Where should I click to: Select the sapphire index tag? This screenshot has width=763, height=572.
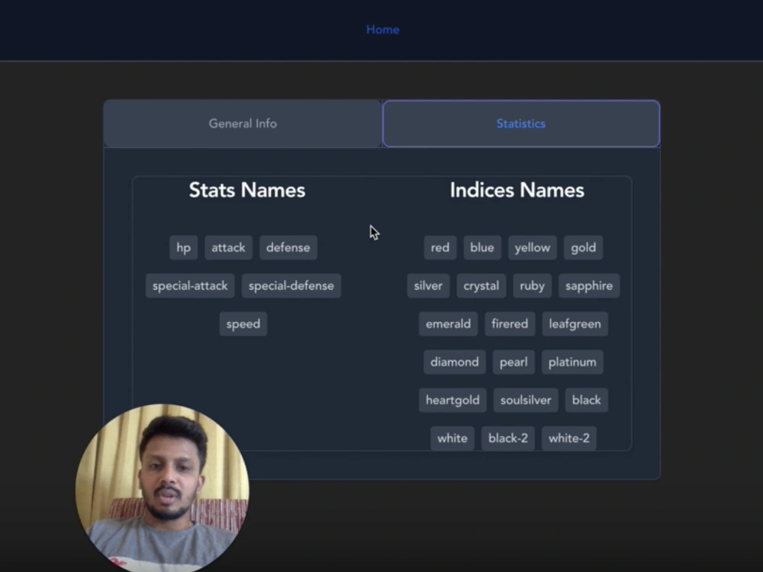(589, 285)
